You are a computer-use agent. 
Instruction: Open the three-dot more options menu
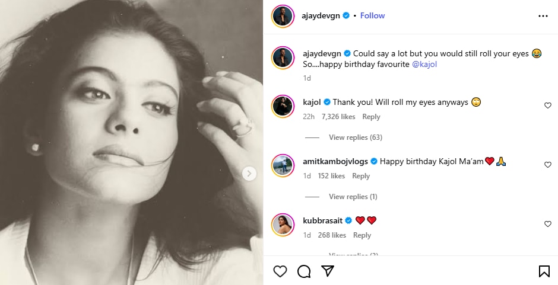(x=543, y=16)
